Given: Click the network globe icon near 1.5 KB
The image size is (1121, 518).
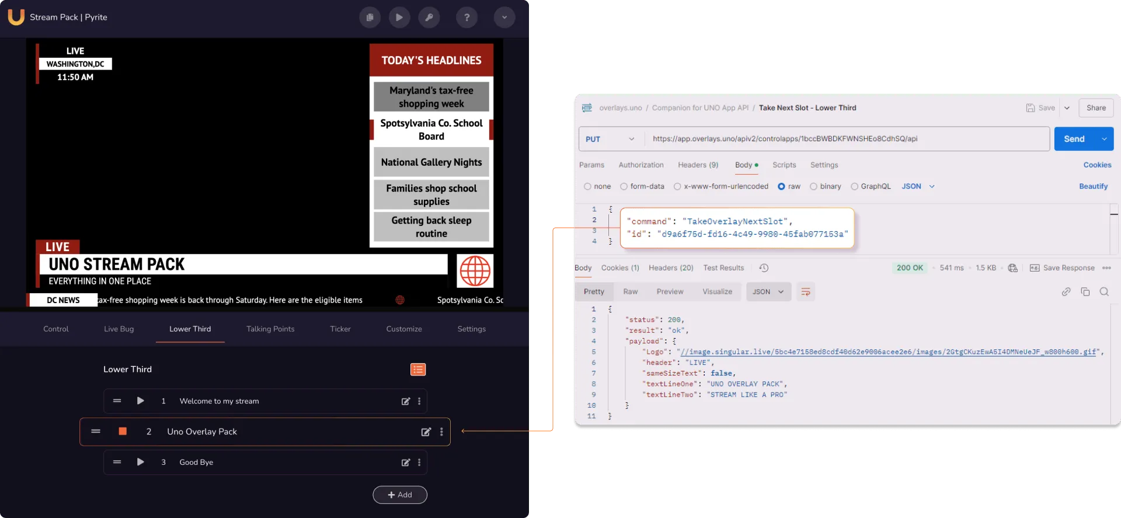Looking at the screenshot, I should click(1013, 268).
